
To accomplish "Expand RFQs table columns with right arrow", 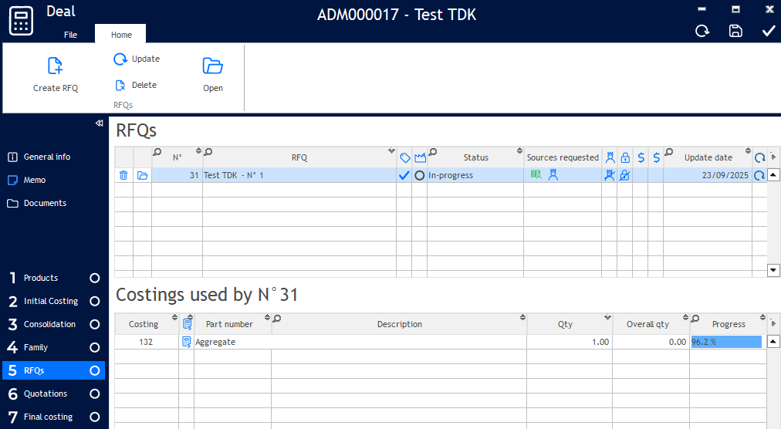I will tap(773, 157).
